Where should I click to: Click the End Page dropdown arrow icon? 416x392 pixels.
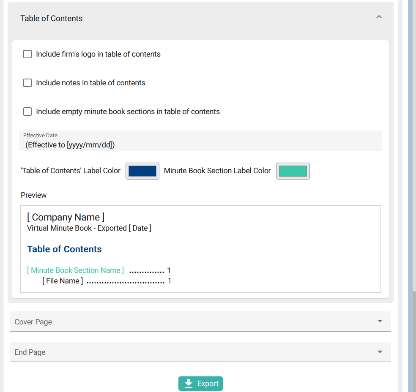pos(380,352)
